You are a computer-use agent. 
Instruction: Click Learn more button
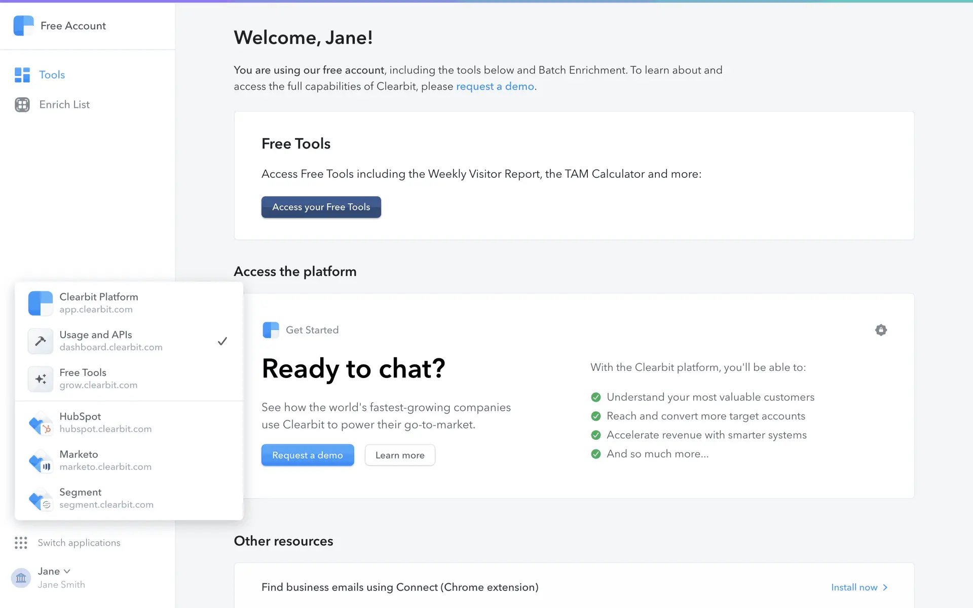coord(399,455)
